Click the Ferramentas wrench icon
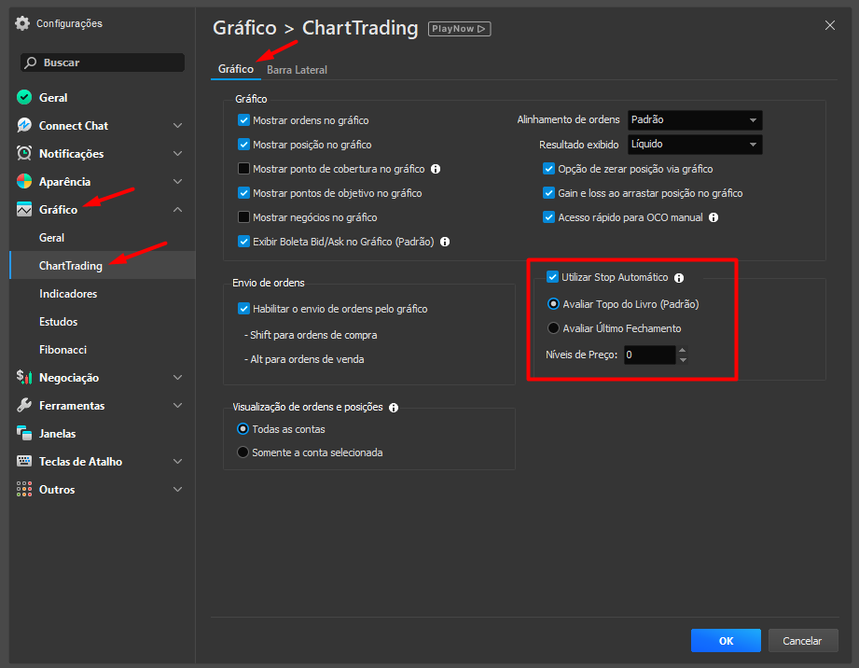Image resolution: width=859 pixels, height=668 pixels. click(x=24, y=406)
